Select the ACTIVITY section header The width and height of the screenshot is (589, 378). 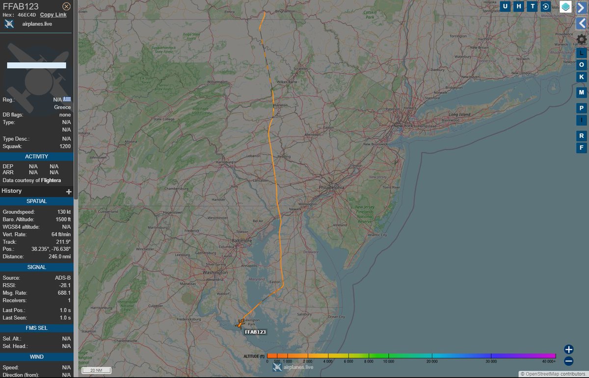(37, 156)
